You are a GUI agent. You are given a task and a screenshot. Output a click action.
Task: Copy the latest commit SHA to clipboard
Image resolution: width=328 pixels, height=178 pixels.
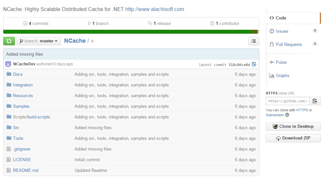(x=254, y=64)
